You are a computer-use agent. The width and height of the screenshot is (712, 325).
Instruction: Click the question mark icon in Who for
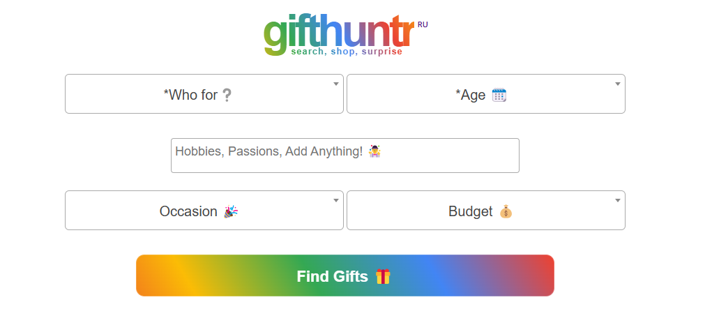coord(227,95)
